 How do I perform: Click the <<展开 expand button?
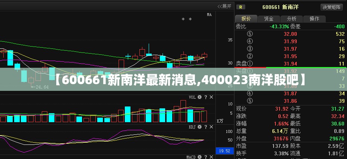pyautogui.click(x=225, y=6)
